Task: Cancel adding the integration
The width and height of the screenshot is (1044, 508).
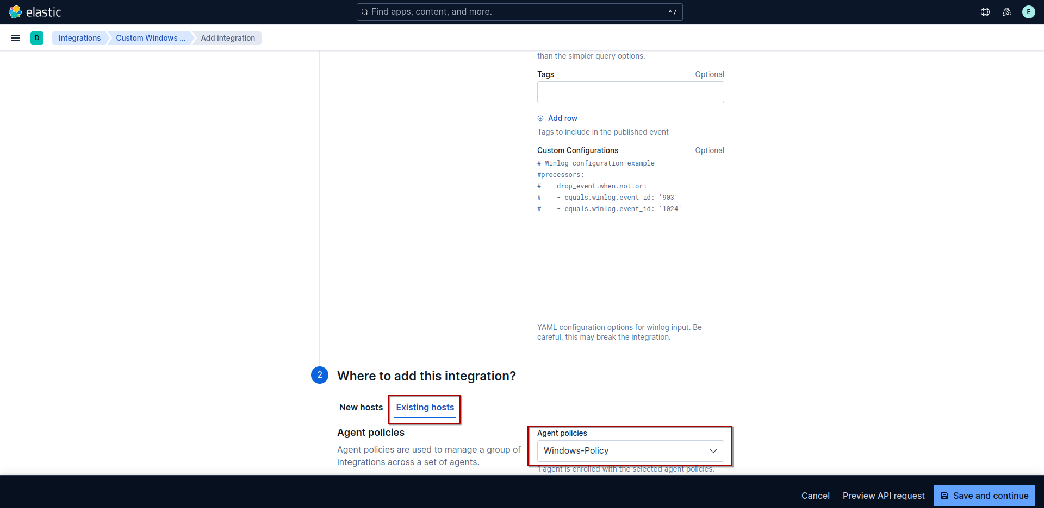Action: pos(815,496)
